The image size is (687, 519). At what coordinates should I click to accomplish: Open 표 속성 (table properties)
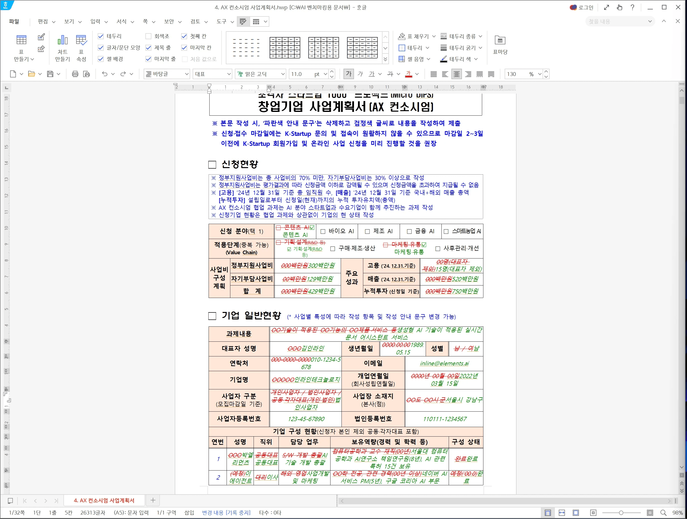(81, 47)
